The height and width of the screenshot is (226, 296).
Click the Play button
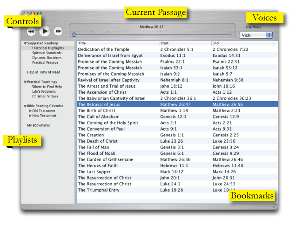pos(45,31)
